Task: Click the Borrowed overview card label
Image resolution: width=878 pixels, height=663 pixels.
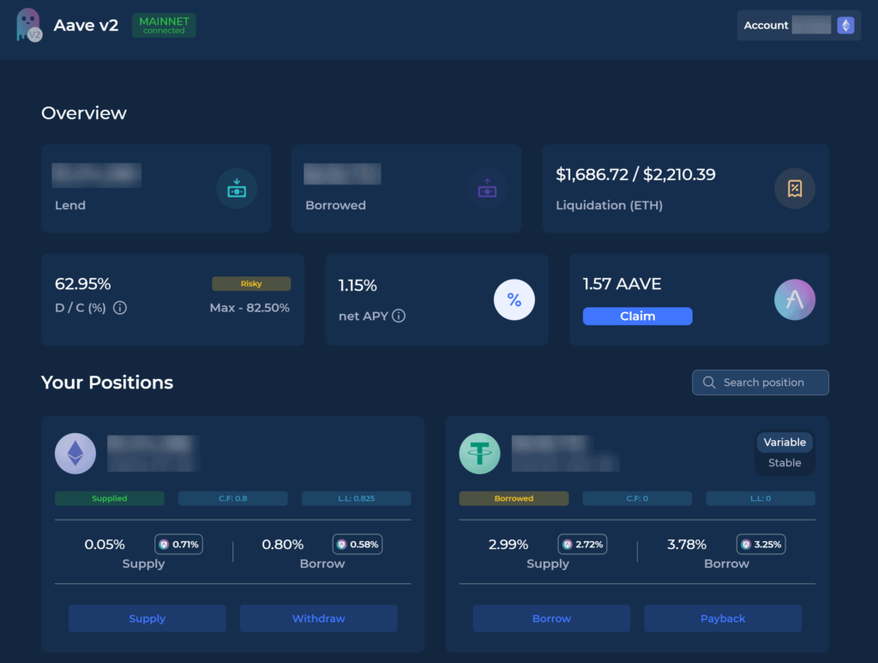Action: (335, 206)
